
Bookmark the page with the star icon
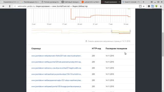(144, 6)
